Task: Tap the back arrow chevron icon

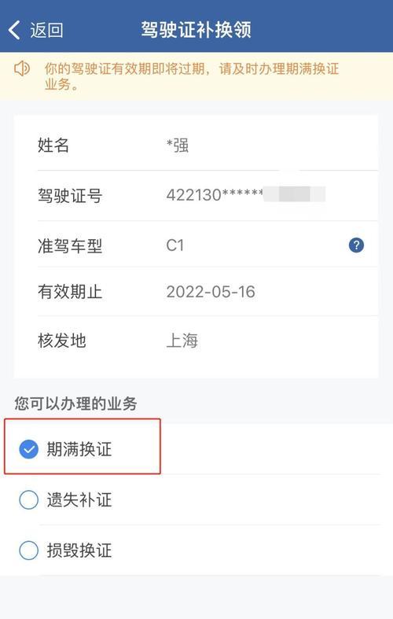Action: pos(14,30)
